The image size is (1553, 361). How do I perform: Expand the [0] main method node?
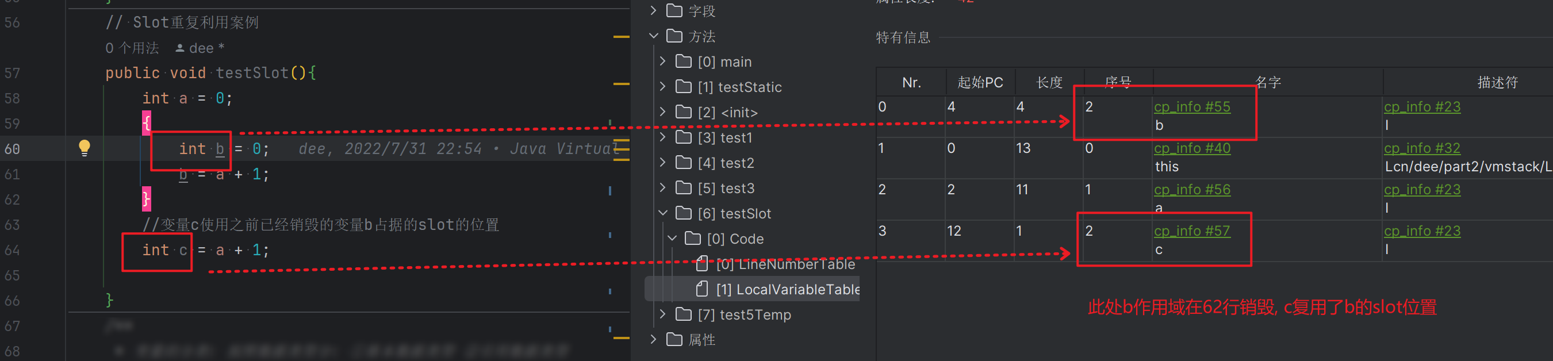(x=662, y=62)
